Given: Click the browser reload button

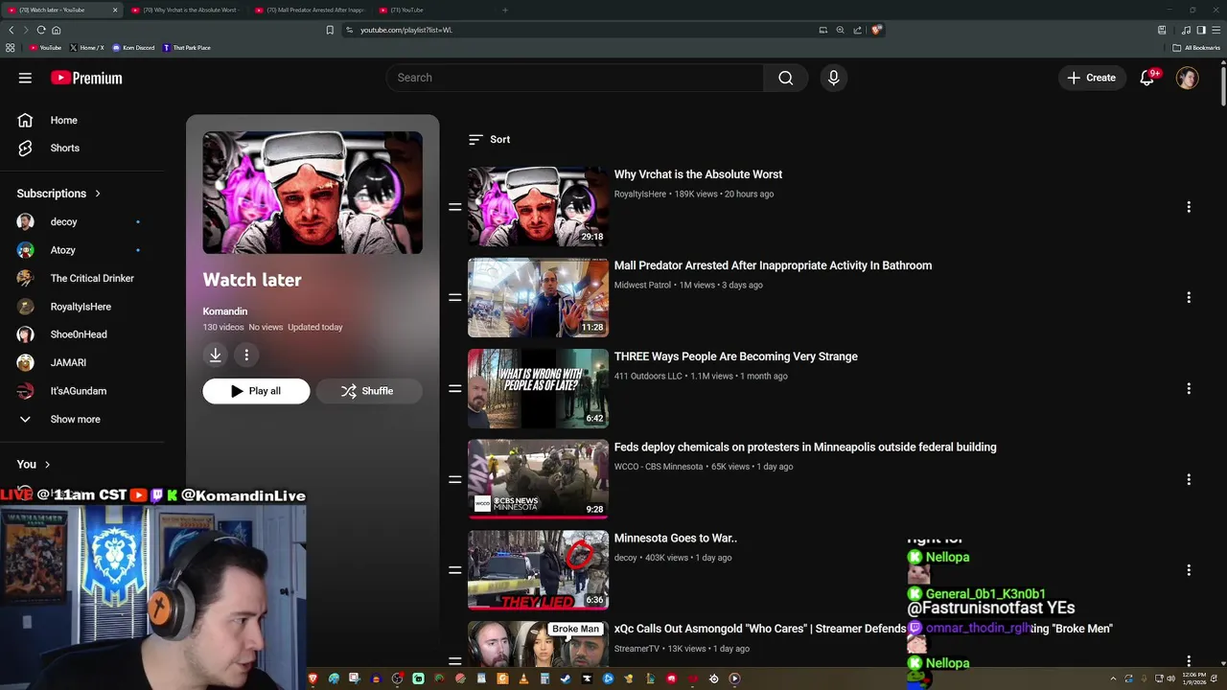Looking at the screenshot, I should 41,30.
